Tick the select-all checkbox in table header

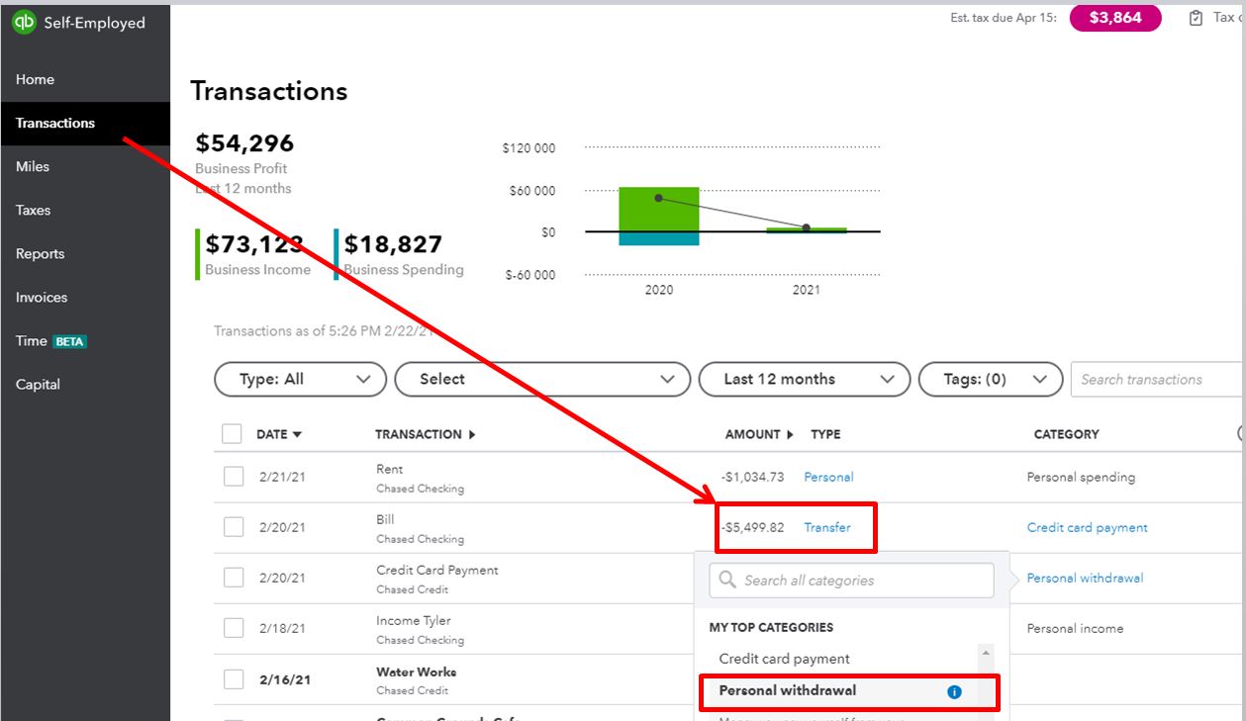click(232, 434)
